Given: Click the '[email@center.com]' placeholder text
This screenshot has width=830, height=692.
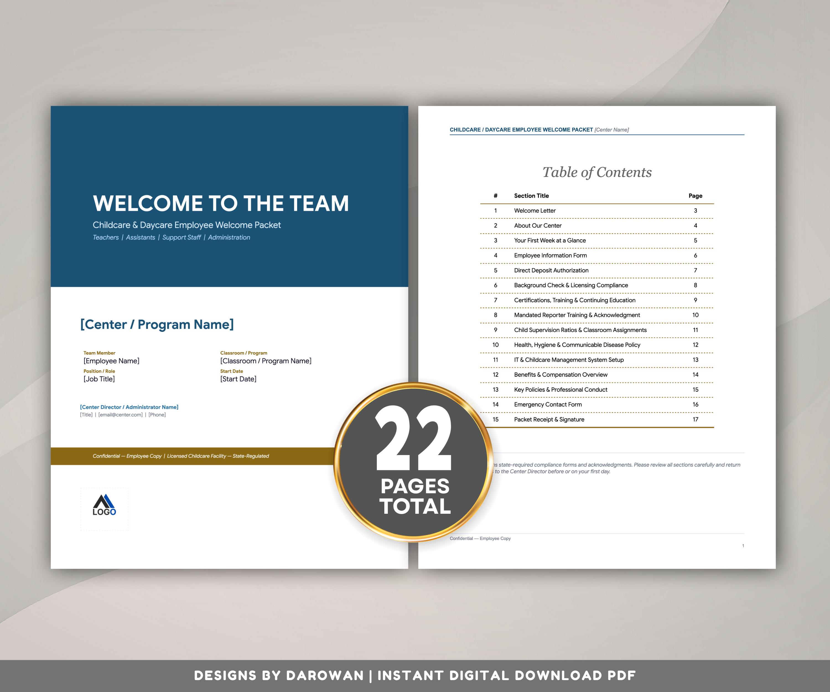Looking at the screenshot, I should point(121,415).
